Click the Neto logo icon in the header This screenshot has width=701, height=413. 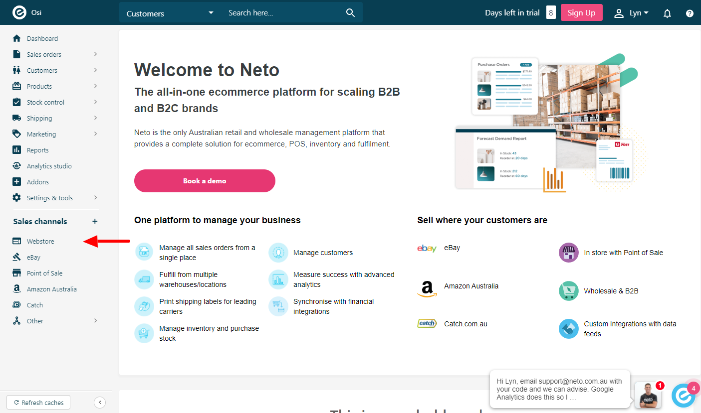click(x=18, y=12)
